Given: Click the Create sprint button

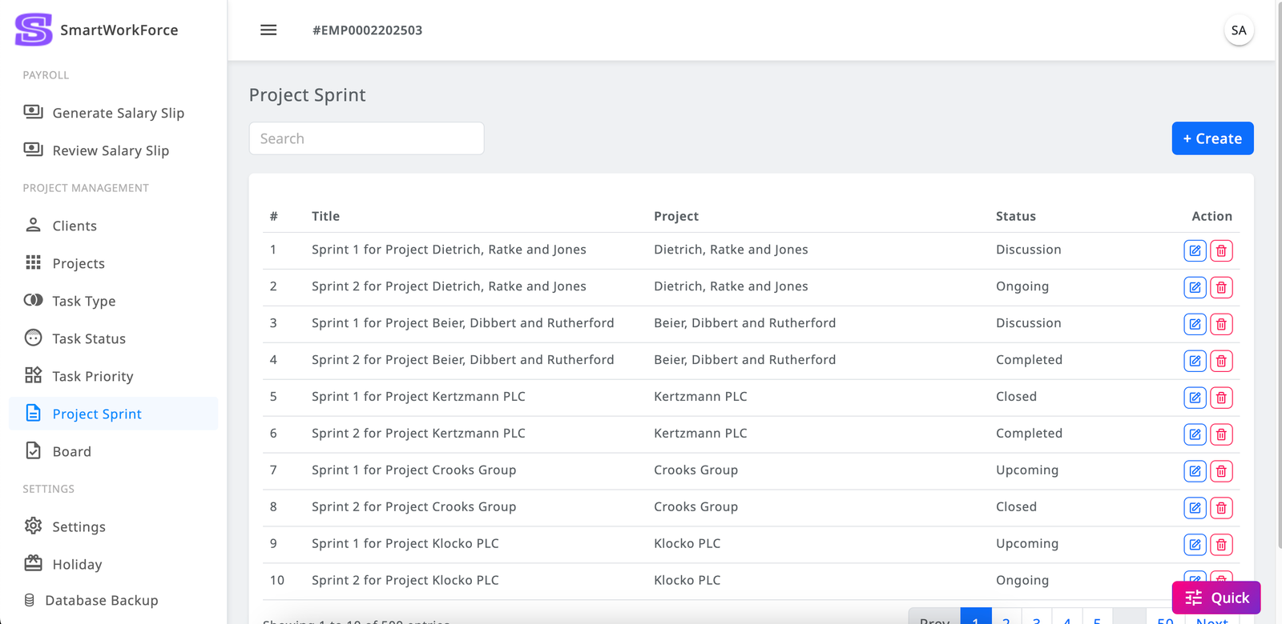Looking at the screenshot, I should (1211, 138).
